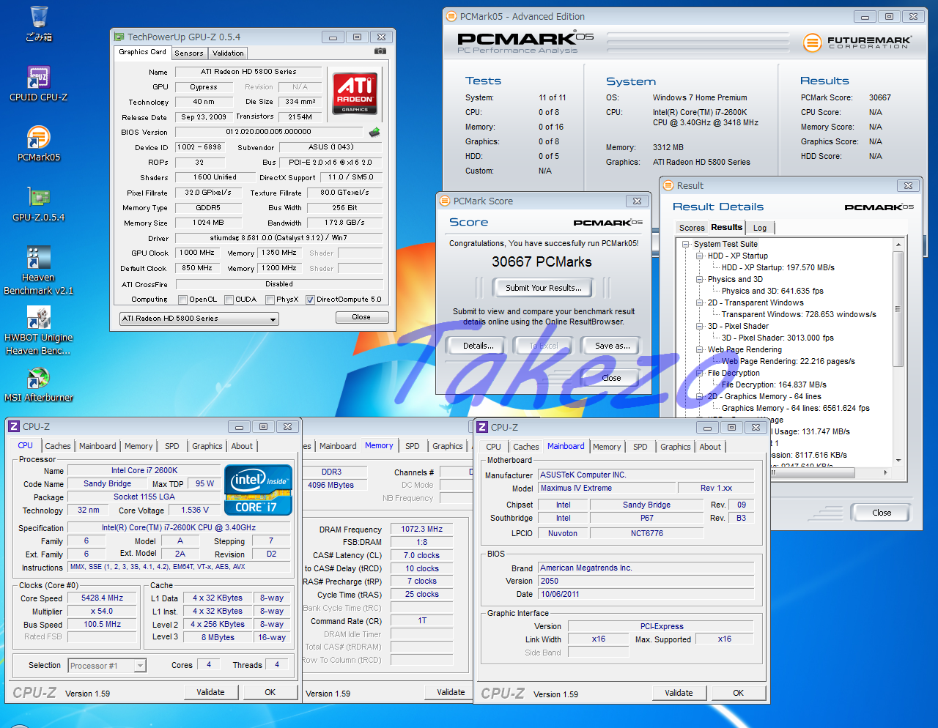Click the DRAM Frequency 1072.3 MHz value
938x728 pixels.
click(422, 529)
